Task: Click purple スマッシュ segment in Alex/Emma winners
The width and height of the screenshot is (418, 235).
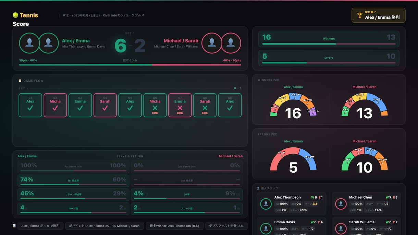Action: pos(312,112)
